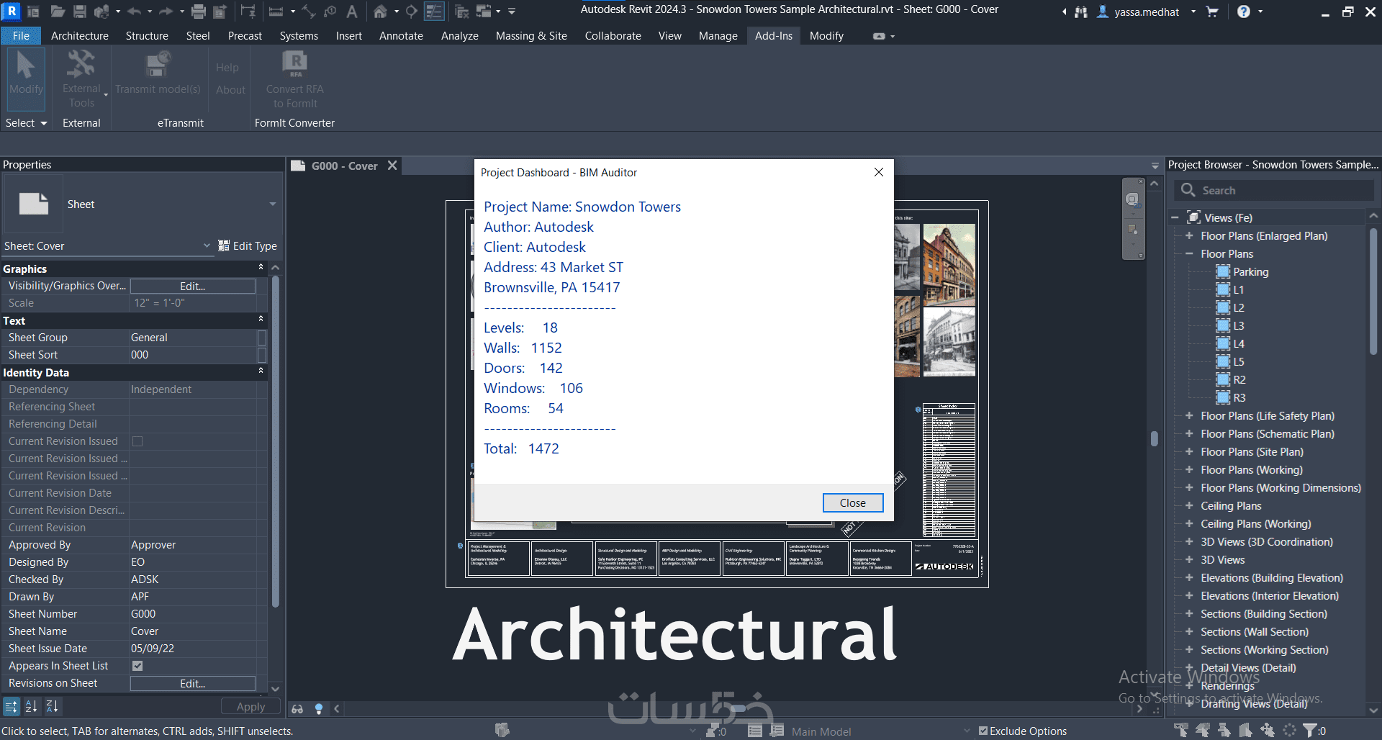Image resolution: width=1382 pixels, height=740 pixels.
Task: Click the Project Browser search field
Action: click(1274, 190)
